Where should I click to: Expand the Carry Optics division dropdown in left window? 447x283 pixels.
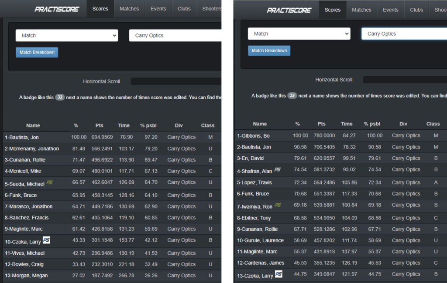175,36
